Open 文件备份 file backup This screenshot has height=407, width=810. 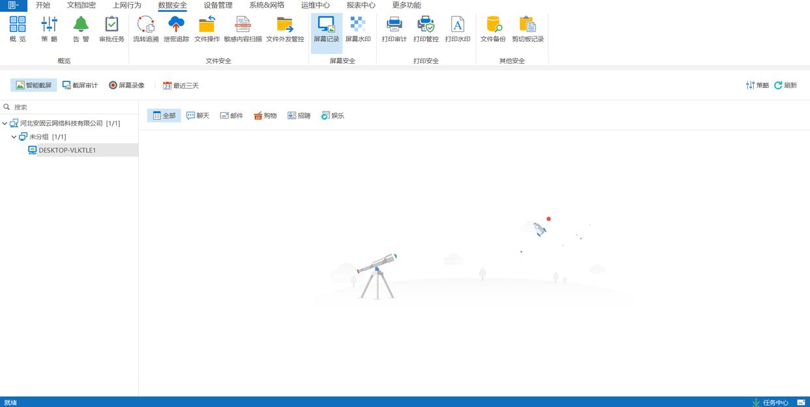(493, 30)
